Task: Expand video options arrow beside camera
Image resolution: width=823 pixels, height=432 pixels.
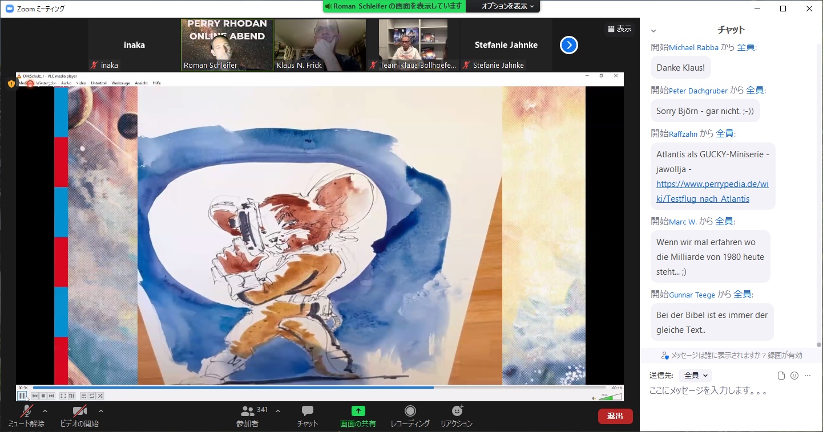Action: pos(101,411)
